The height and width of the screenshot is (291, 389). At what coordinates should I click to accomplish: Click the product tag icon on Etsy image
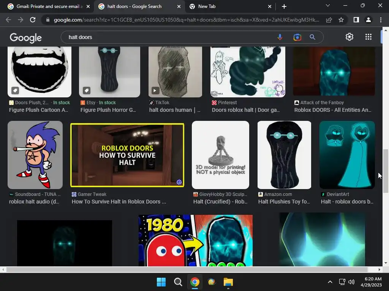[x=87, y=91]
